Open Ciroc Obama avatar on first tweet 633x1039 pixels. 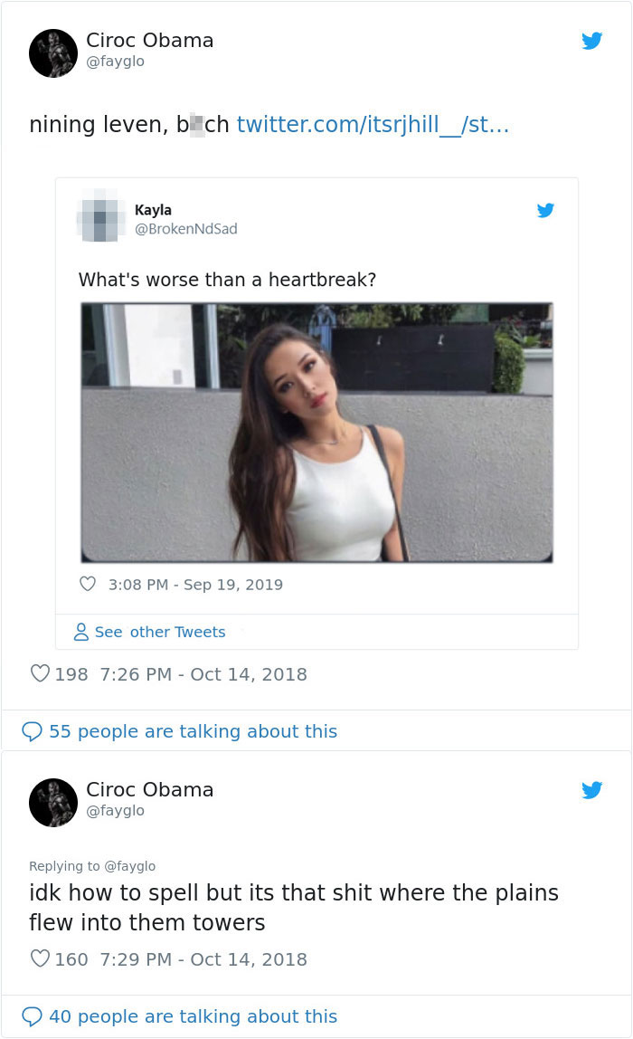53,53
